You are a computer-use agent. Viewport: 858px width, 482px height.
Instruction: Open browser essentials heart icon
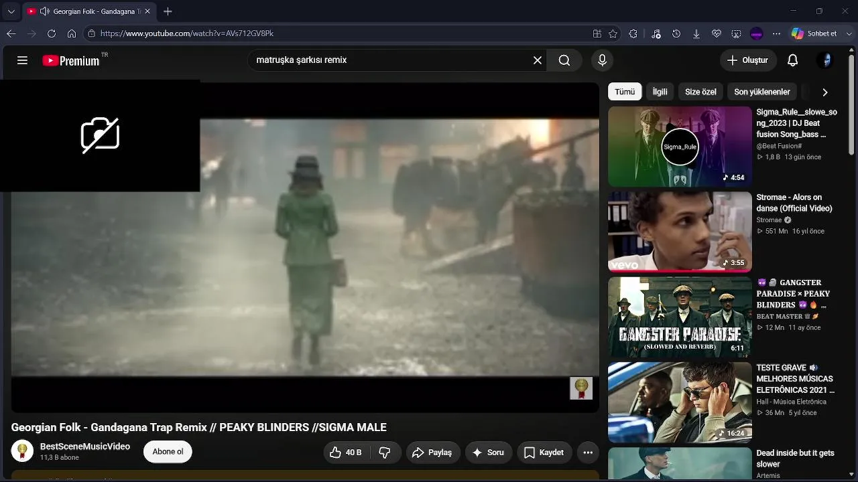click(x=717, y=33)
